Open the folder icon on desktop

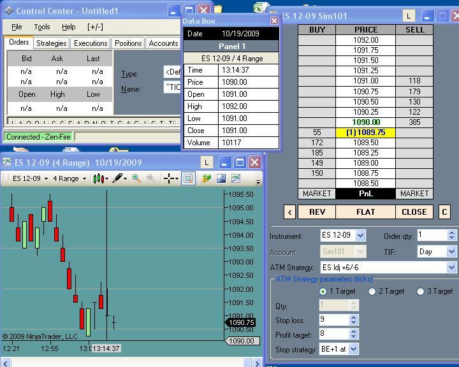pos(218,10)
